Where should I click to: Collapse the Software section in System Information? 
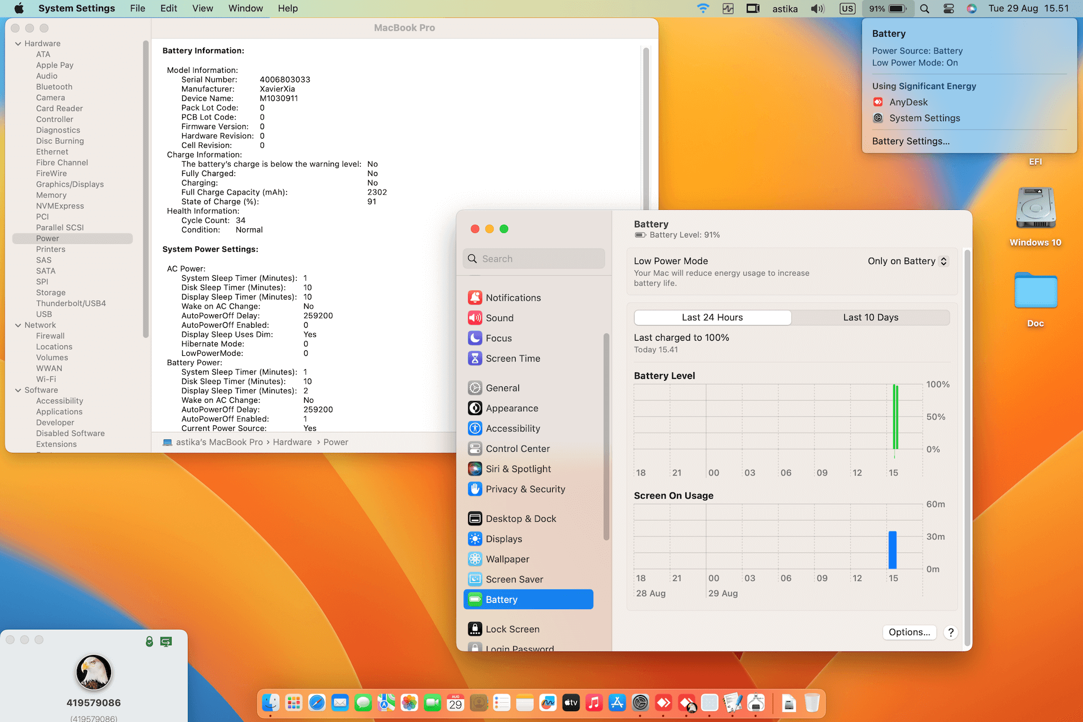click(19, 390)
